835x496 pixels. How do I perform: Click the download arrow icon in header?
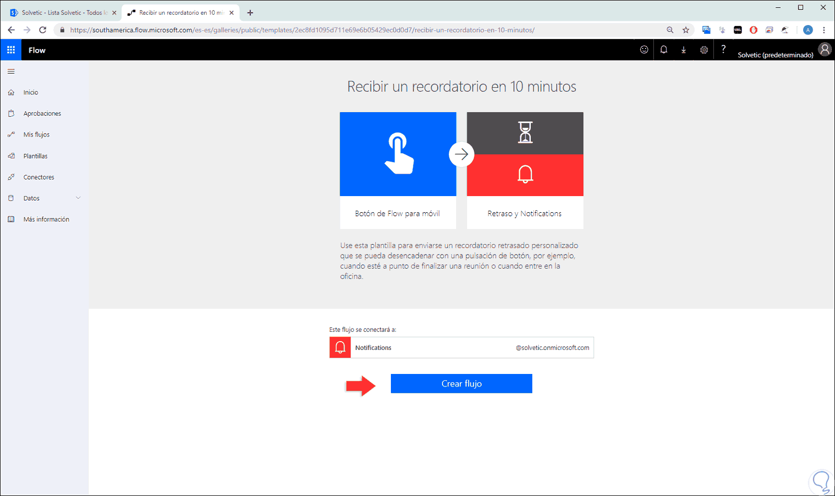point(684,50)
